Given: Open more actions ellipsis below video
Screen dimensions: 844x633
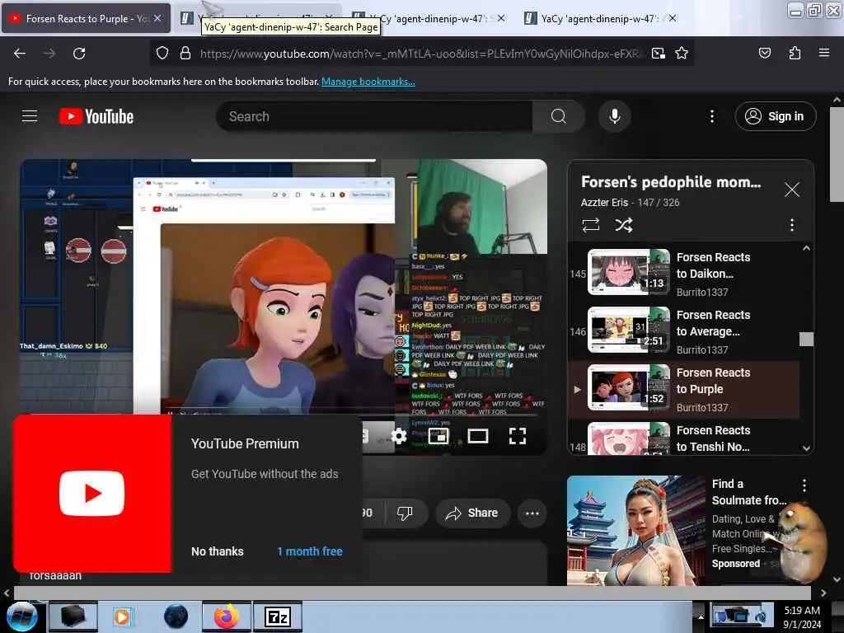Looking at the screenshot, I should pos(532,513).
